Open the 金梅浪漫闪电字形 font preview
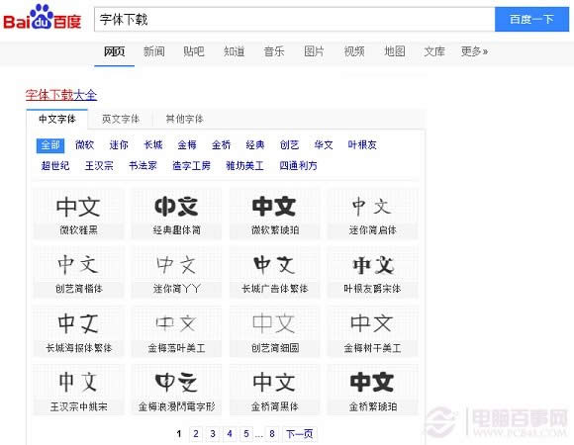 [x=176, y=391]
